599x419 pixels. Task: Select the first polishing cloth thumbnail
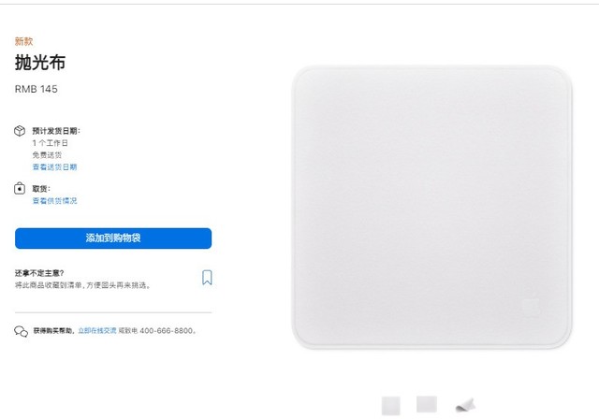pos(391,406)
